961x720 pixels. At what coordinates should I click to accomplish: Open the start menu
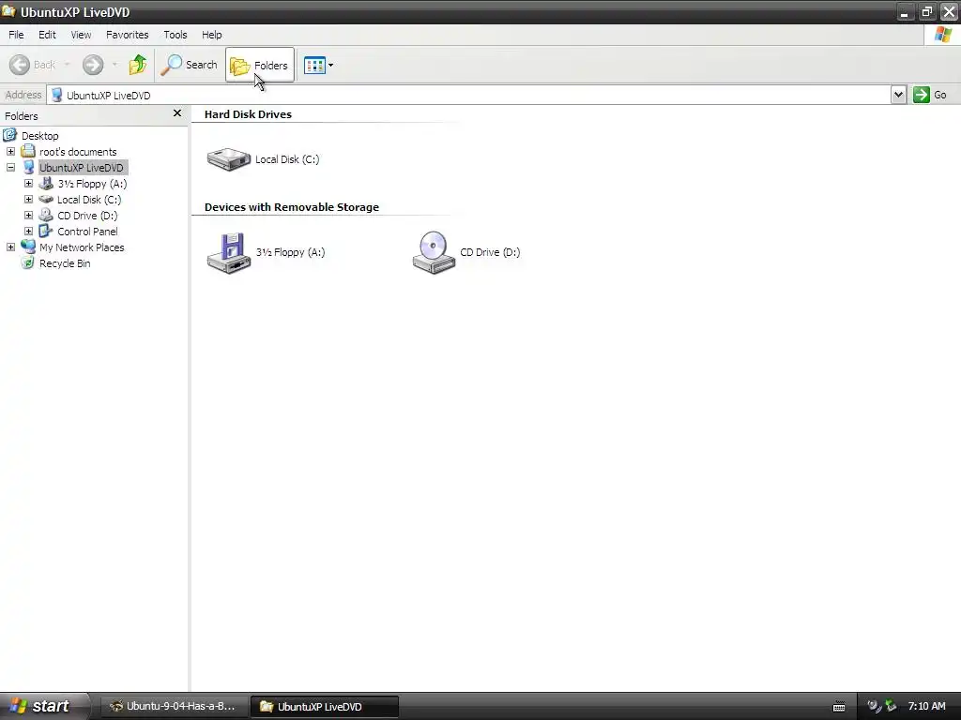click(44, 706)
